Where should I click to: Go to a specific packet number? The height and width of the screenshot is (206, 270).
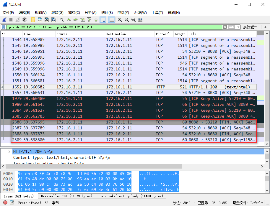pos(82,20)
